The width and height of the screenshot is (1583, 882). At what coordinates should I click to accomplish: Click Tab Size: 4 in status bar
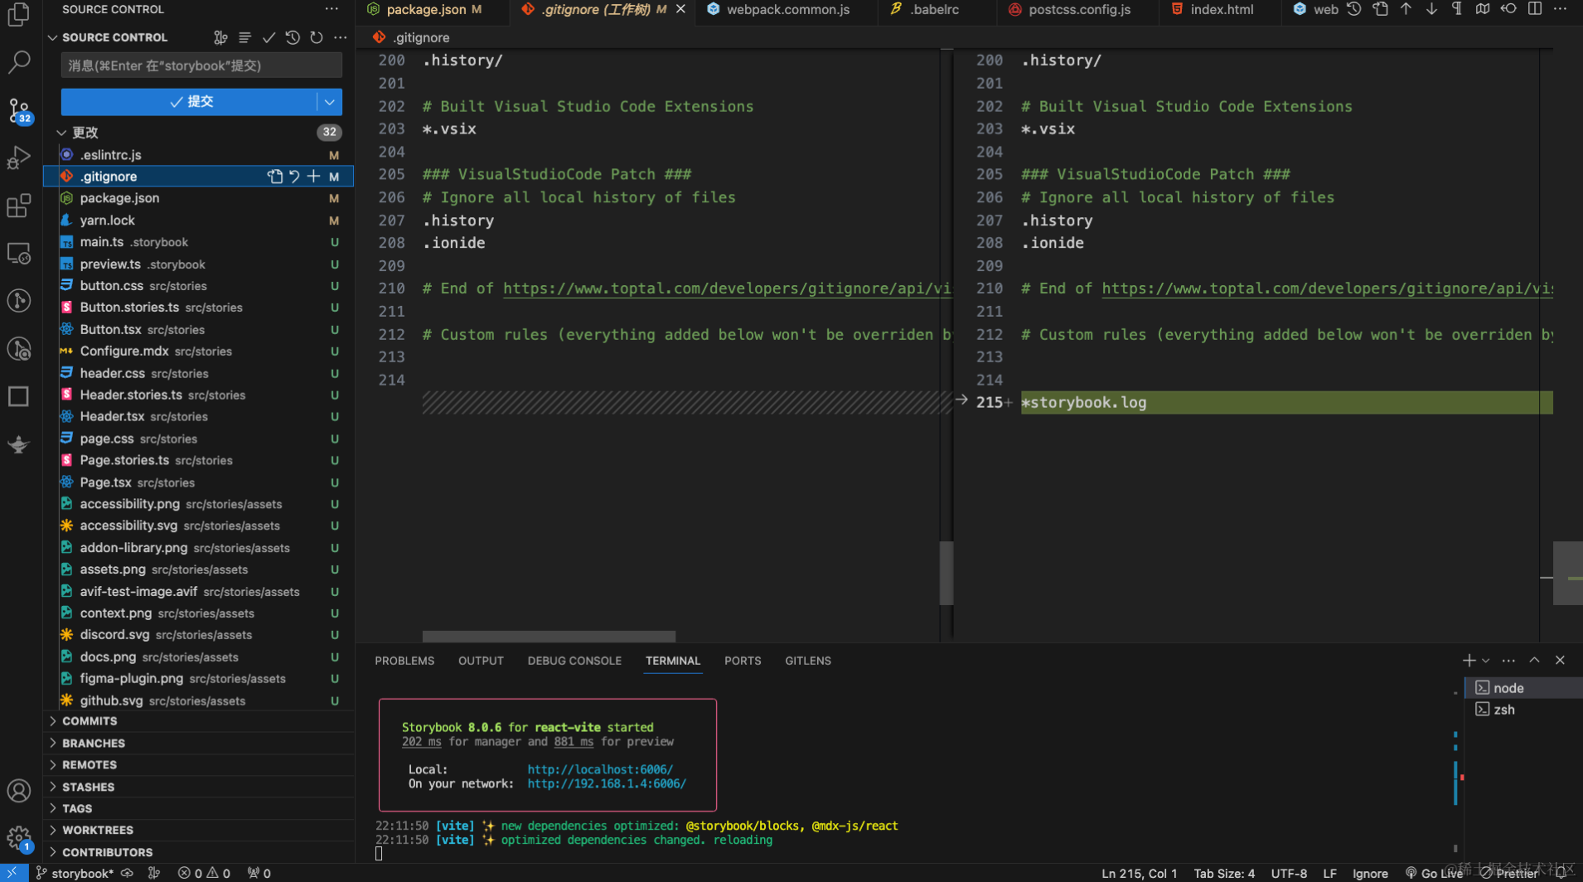click(1224, 873)
